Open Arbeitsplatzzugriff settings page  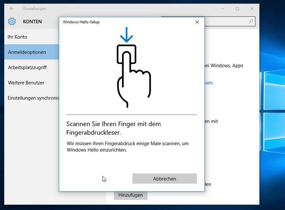(31, 67)
